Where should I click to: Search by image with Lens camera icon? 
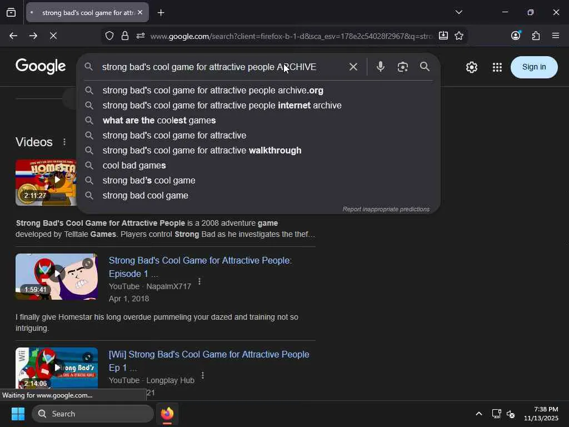coord(402,67)
